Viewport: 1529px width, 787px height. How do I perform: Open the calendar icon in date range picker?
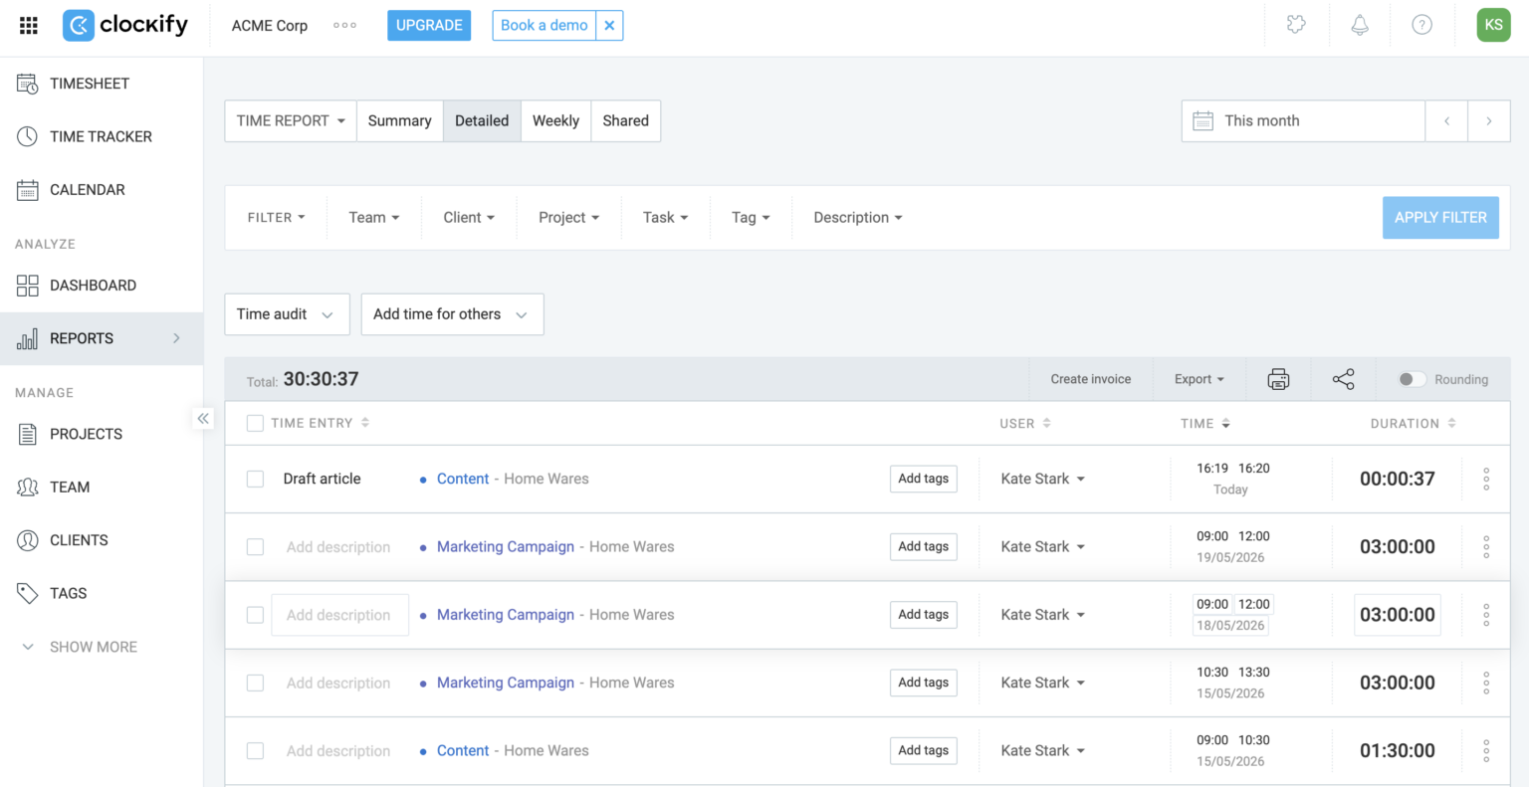coord(1202,121)
